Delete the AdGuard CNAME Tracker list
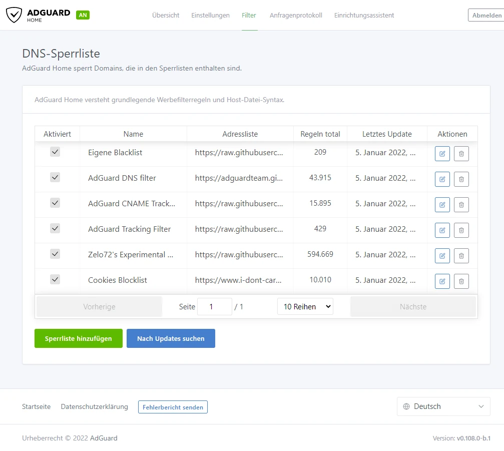504x451 pixels. tap(461, 205)
